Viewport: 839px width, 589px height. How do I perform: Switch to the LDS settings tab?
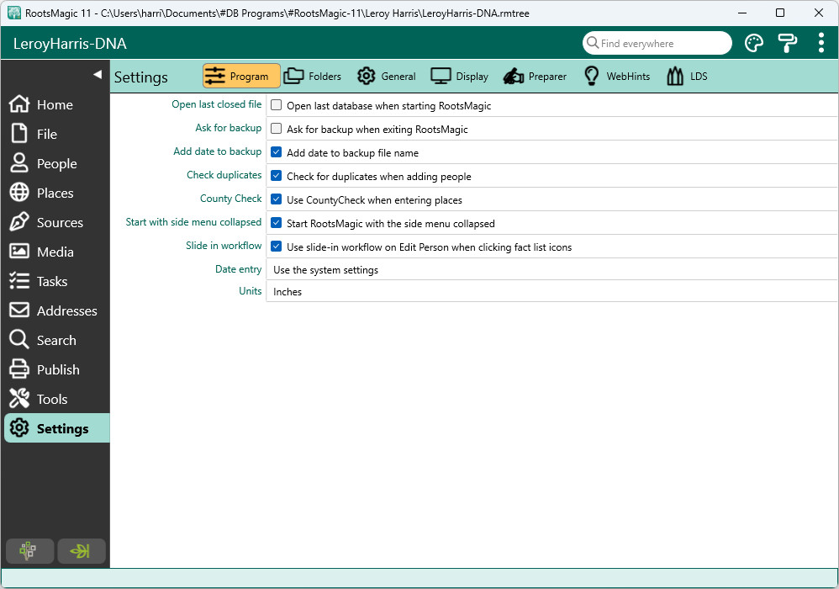click(687, 76)
